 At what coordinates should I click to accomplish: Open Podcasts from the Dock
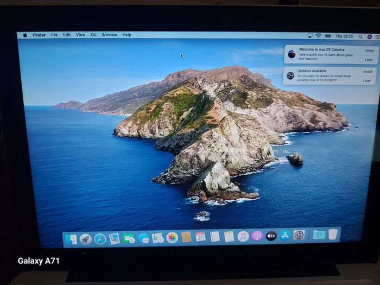point(257,236)
